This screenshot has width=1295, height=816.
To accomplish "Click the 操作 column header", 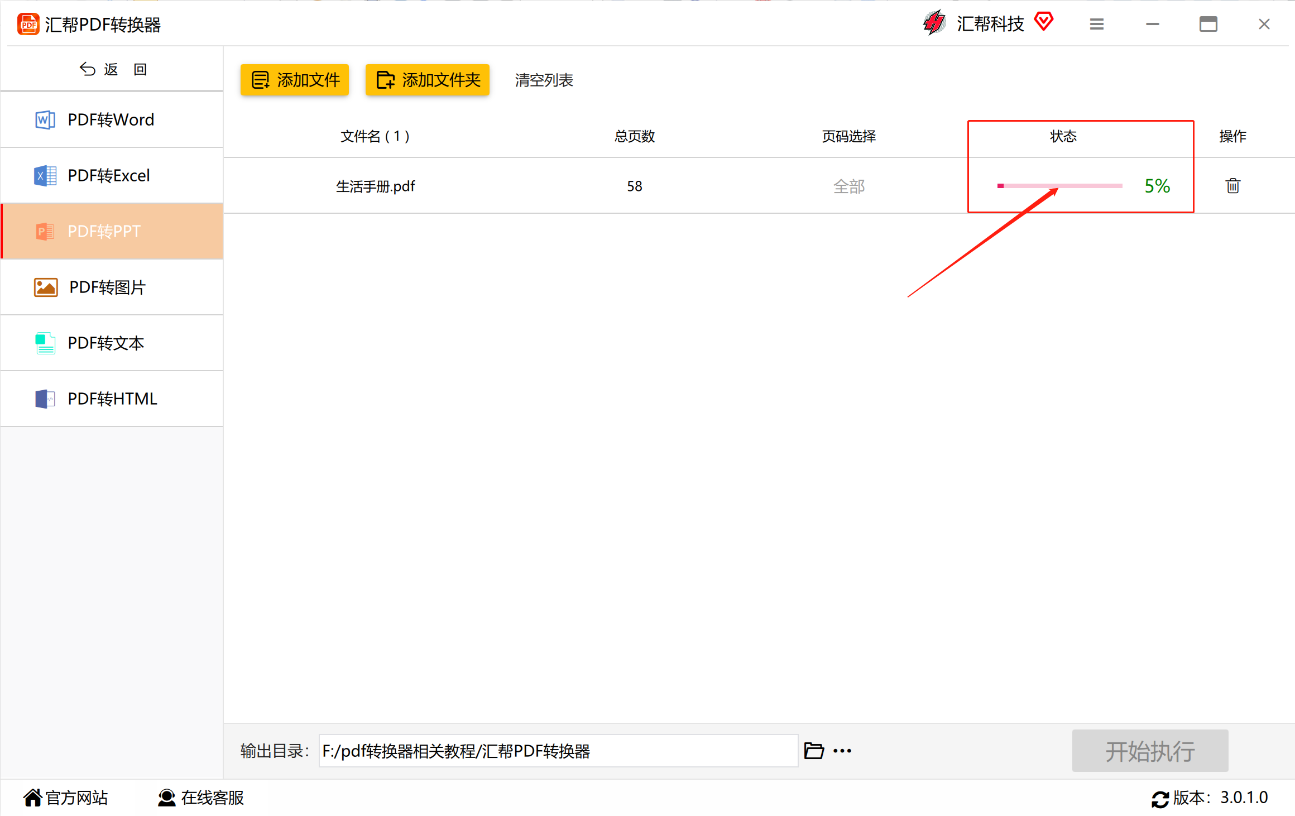I will pos(1233,136).
